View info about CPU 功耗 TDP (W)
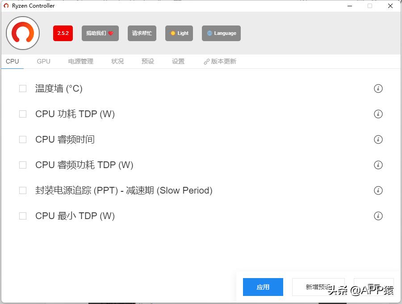402x304 pixels. coord(378,114)
